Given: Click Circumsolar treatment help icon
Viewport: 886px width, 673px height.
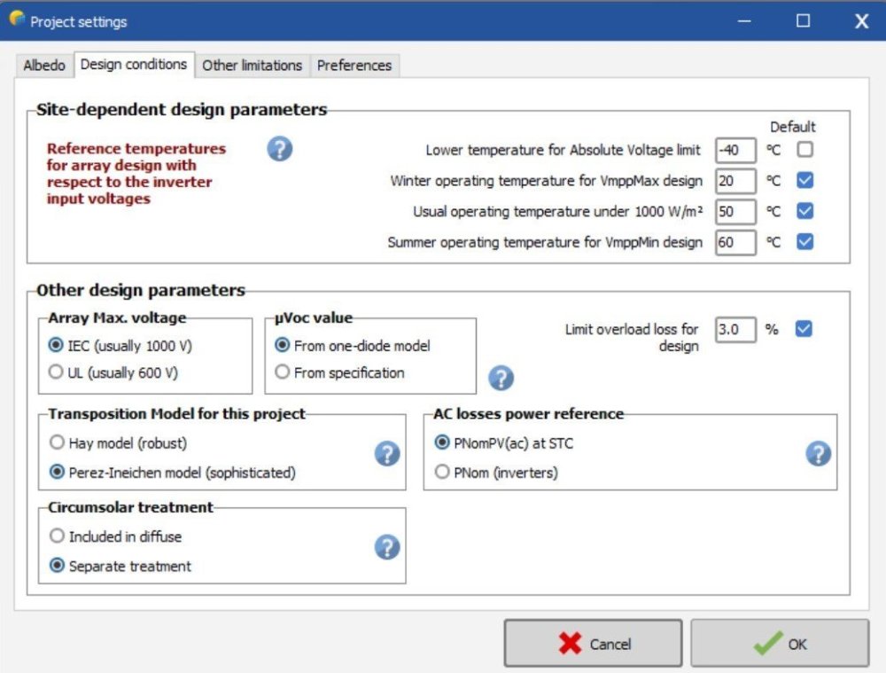Looking at the screenshot, I should coord(386,547).
